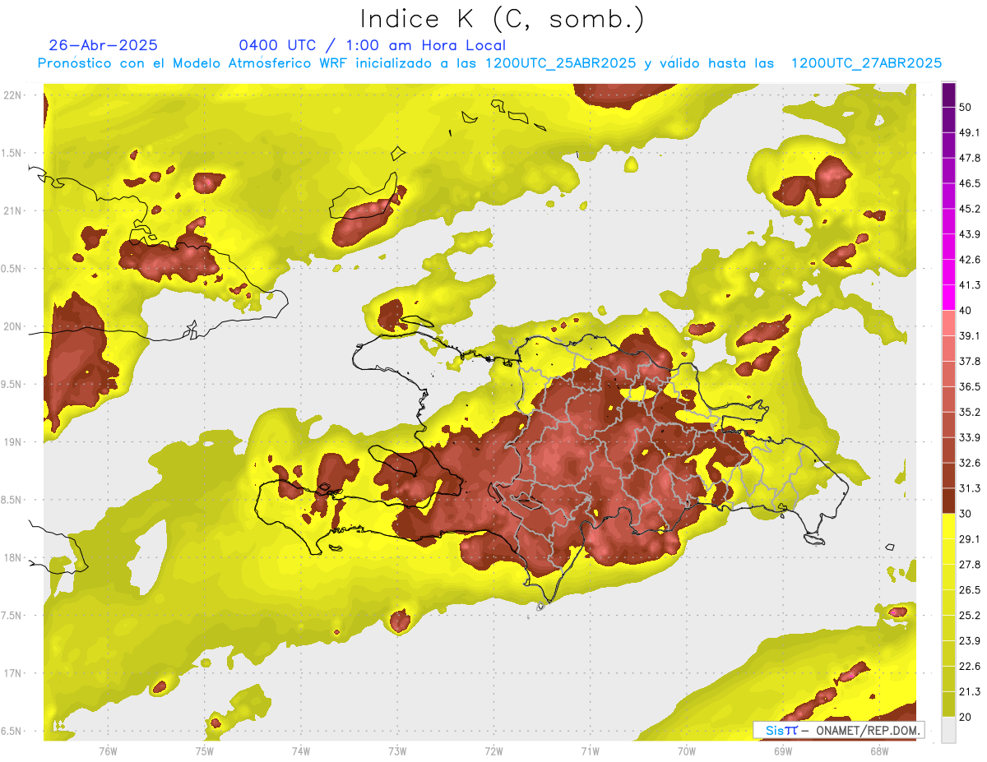Select the date '26-Abr-2025'
The height and width of the screenshot is (762, 987).
(x=104, y=45)
